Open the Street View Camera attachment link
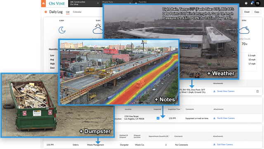 coord(226,91)
